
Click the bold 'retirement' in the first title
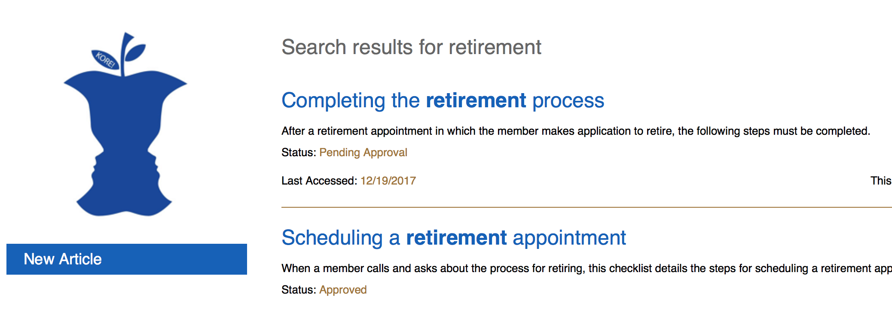pyautogui.click(x=476, y=100)
